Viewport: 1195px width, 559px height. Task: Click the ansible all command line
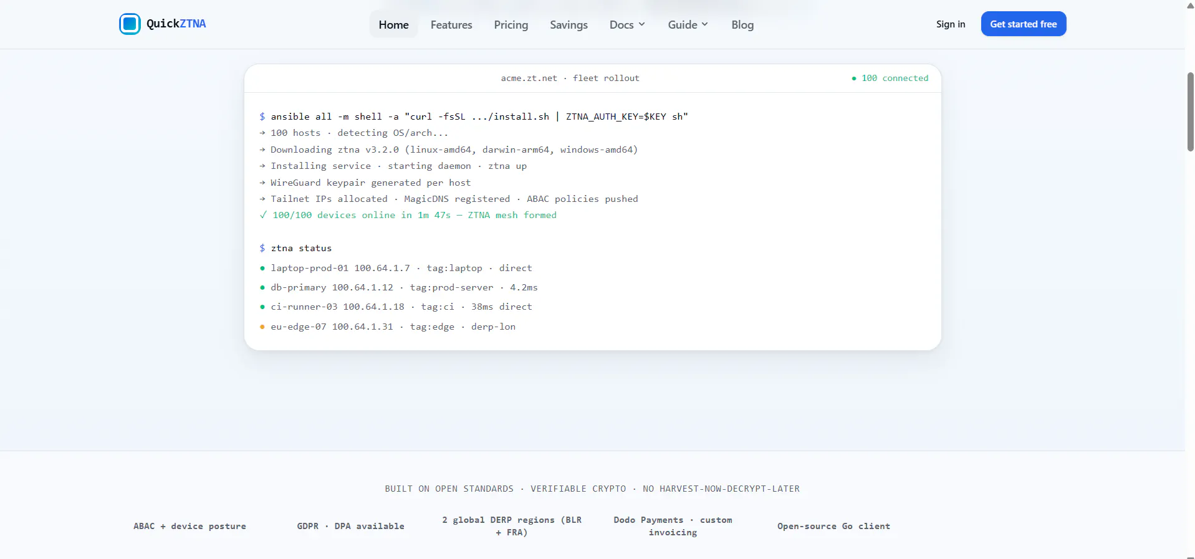pyautogui.click(x=474, y=117)
